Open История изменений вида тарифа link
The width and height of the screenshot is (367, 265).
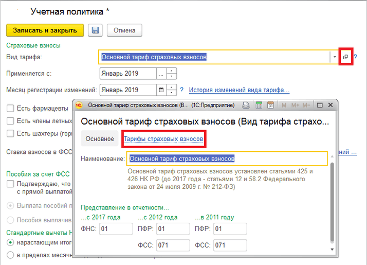239,90
